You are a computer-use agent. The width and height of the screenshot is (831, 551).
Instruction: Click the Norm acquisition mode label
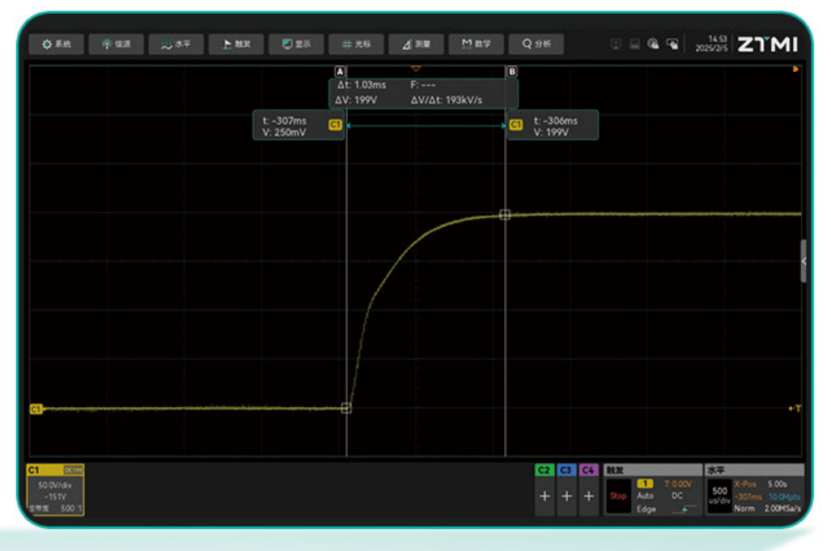(744, 509)
